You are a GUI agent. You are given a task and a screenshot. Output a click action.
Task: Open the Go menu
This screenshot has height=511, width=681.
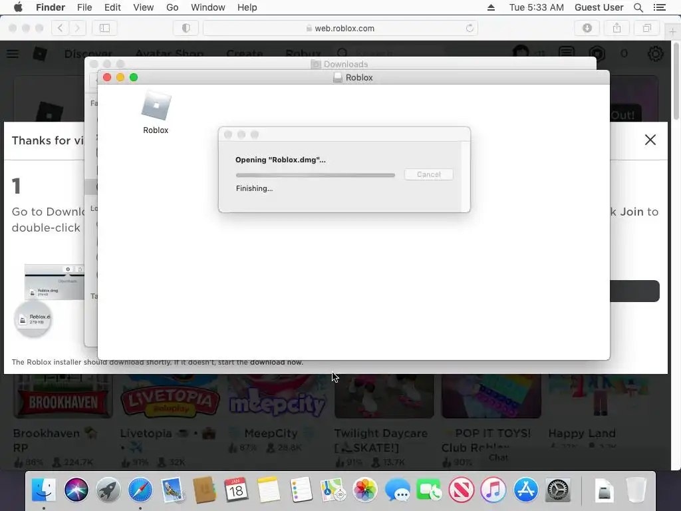172,7
